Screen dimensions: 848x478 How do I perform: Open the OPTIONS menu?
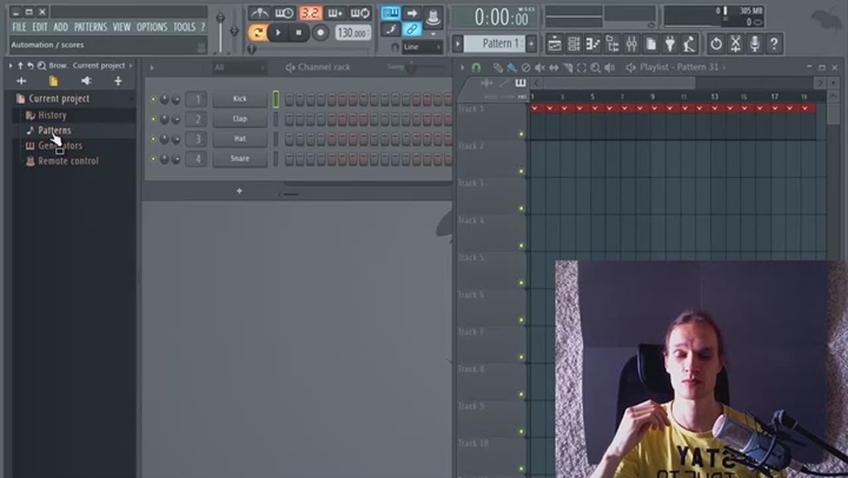pos(152,27)
